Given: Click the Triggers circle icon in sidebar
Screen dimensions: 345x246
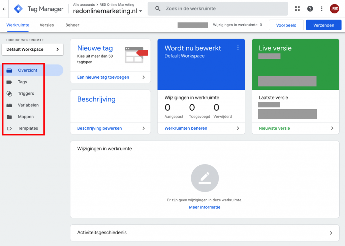Looking at the screenshot, I should pos(9,94).
